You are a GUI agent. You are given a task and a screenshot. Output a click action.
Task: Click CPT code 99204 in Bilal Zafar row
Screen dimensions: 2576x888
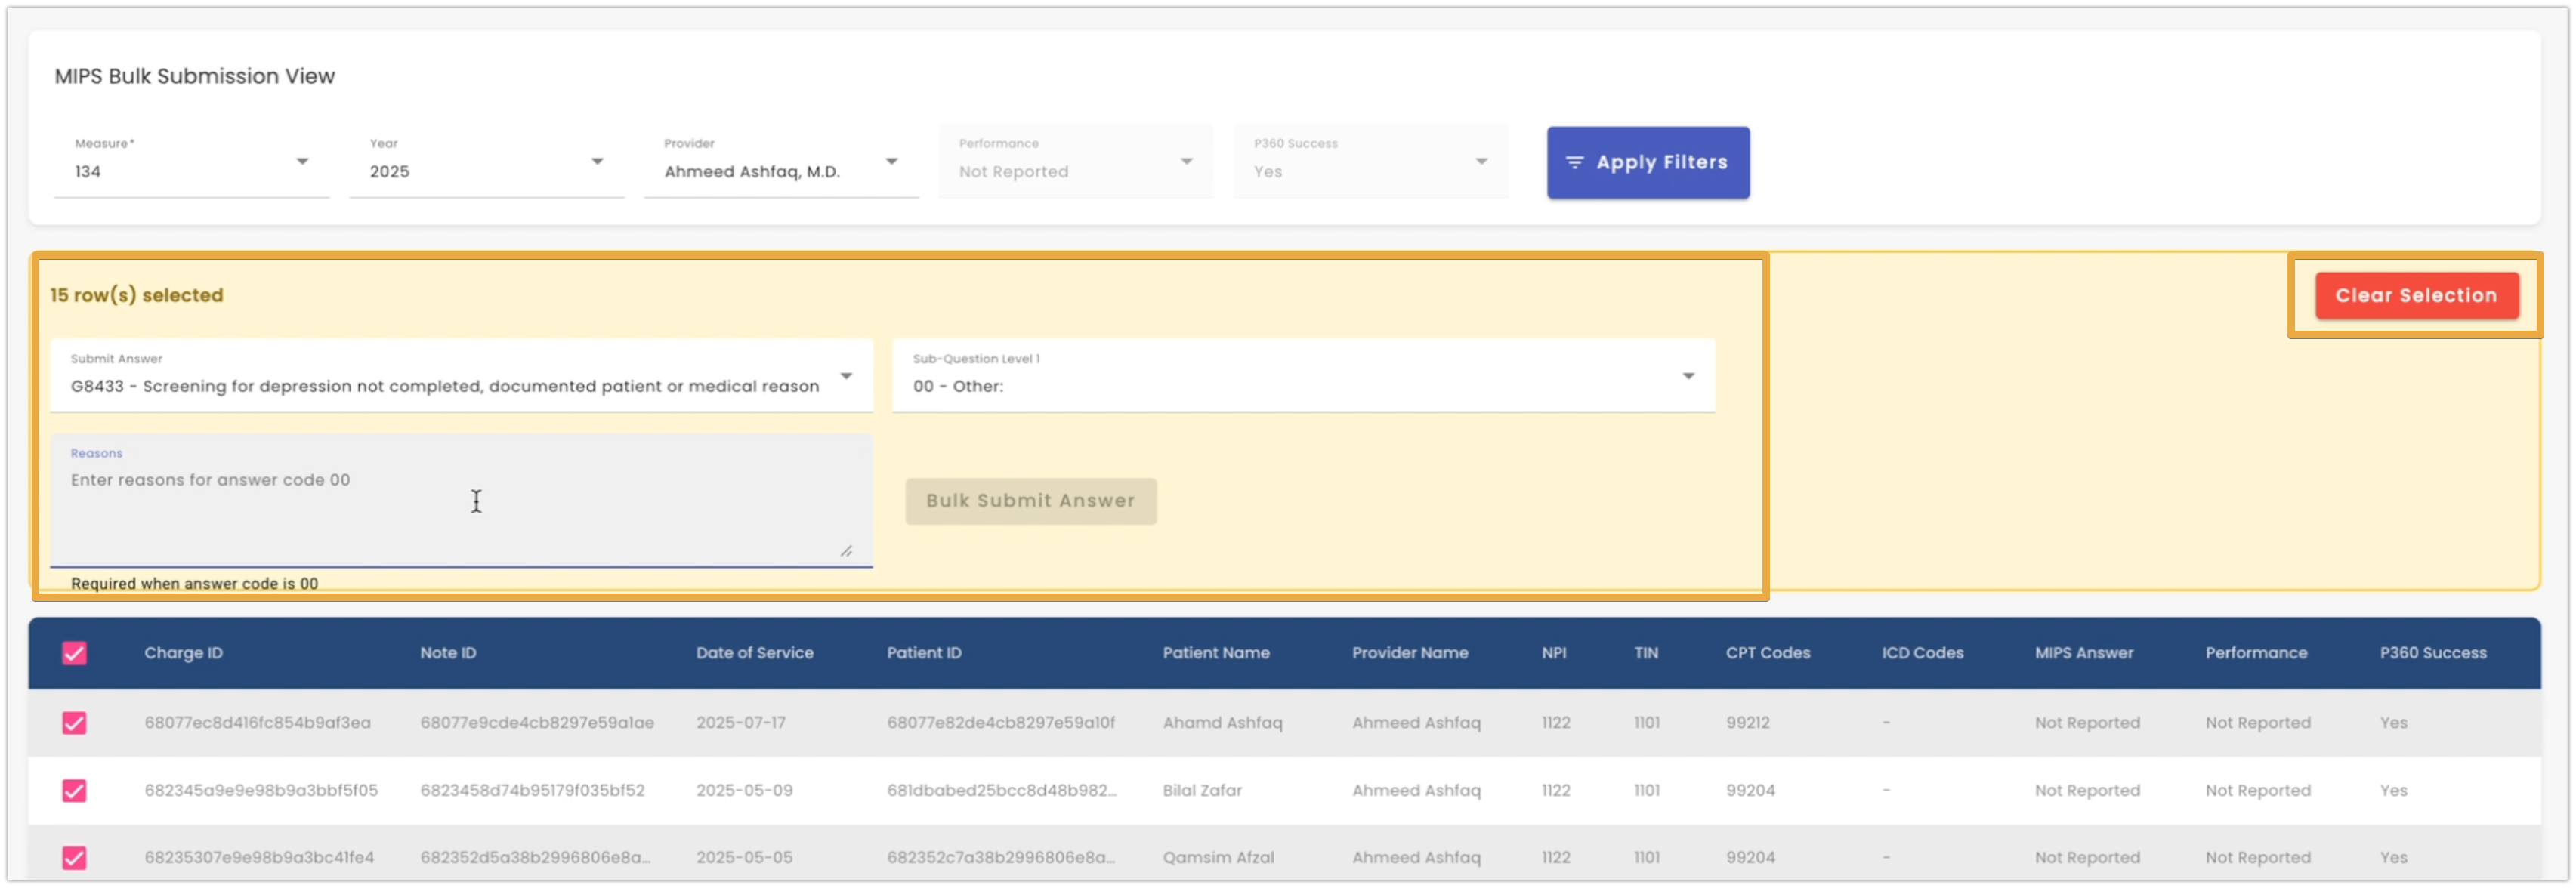1750,791
